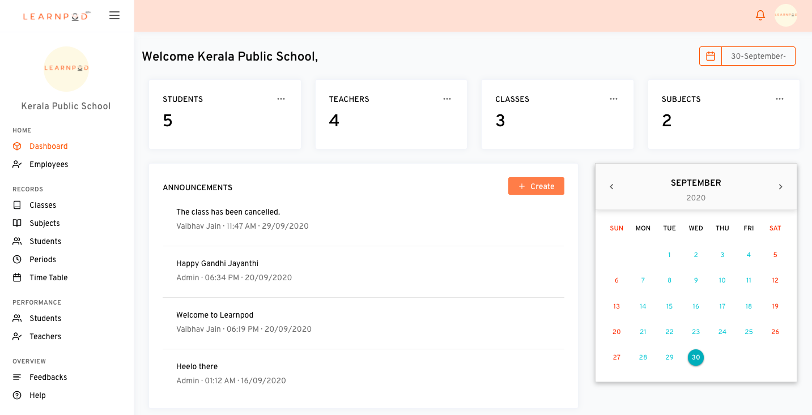Click the Help question mark icon
This screenshot has width=812, height=415.
[x=17, y=395]
